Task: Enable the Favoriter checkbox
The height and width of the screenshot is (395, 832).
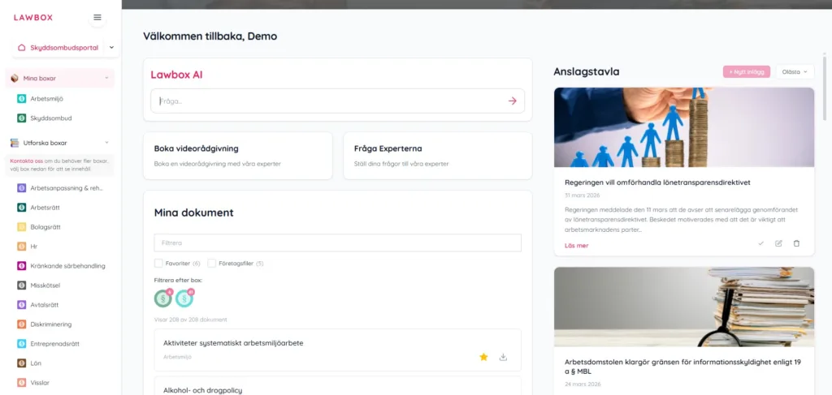Action: tap(158, 263)
